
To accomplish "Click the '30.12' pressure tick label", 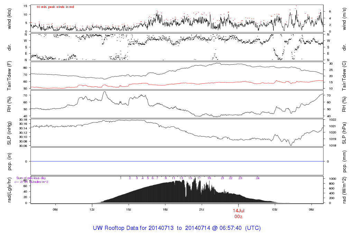I will [23, 133].
